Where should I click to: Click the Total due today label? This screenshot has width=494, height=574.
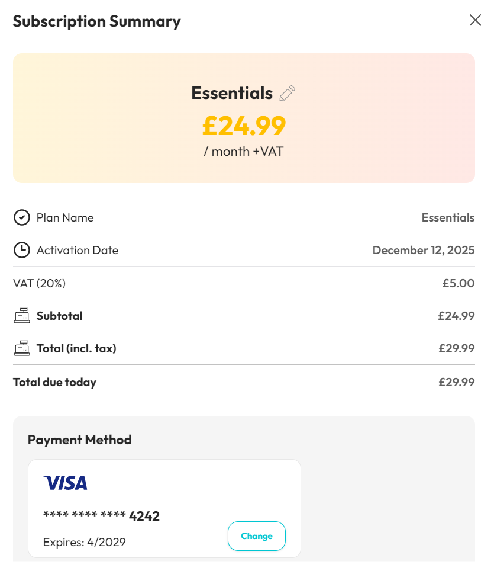point(54,382)
